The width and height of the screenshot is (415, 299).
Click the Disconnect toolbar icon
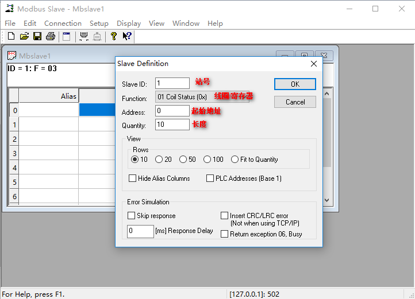coord(97,36)
